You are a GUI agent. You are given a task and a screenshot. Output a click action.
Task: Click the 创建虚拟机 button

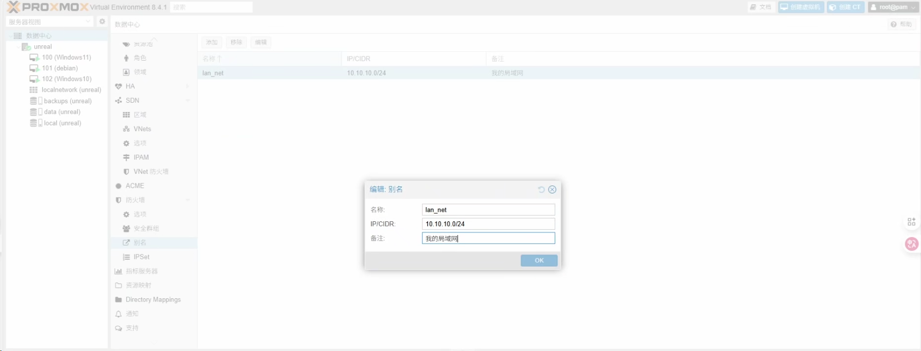pos(801,7)
